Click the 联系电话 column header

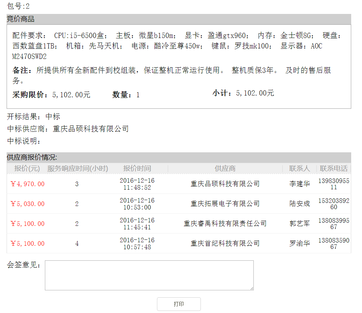click(333, 168)
